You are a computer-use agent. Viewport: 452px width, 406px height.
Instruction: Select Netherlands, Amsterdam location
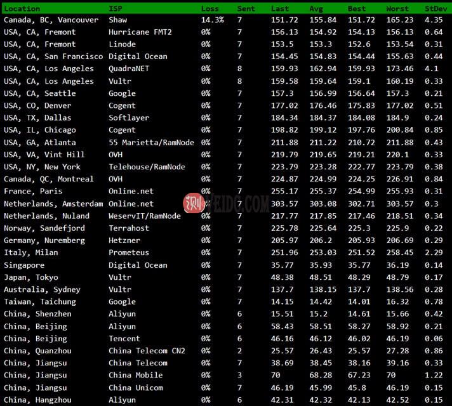53,204
